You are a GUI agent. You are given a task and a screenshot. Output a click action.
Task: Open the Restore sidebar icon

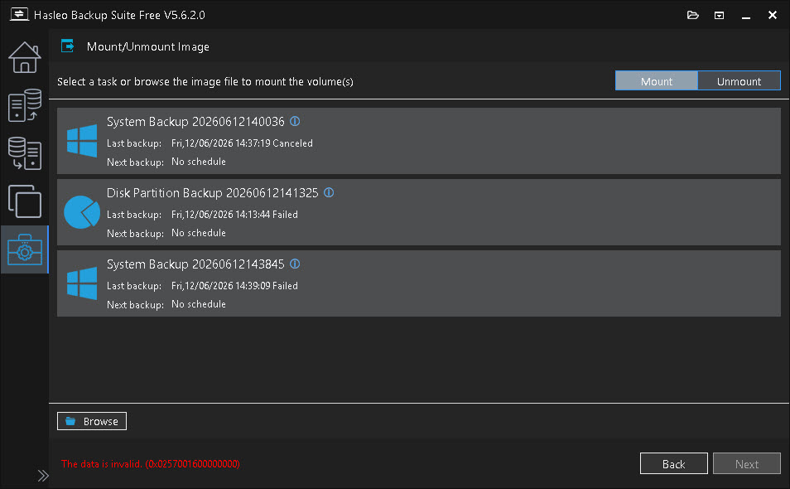tap(24, 153)
